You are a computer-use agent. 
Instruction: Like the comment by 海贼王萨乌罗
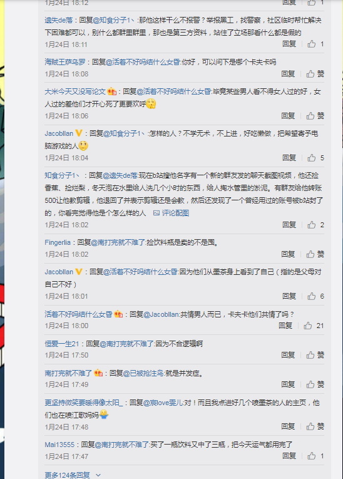[315, 74]
